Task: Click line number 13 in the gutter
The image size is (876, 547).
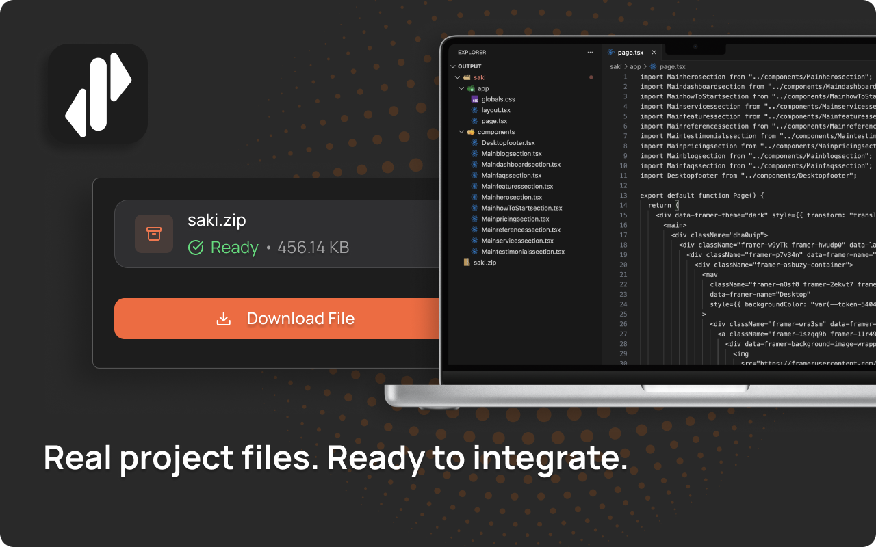Action: 623,196
